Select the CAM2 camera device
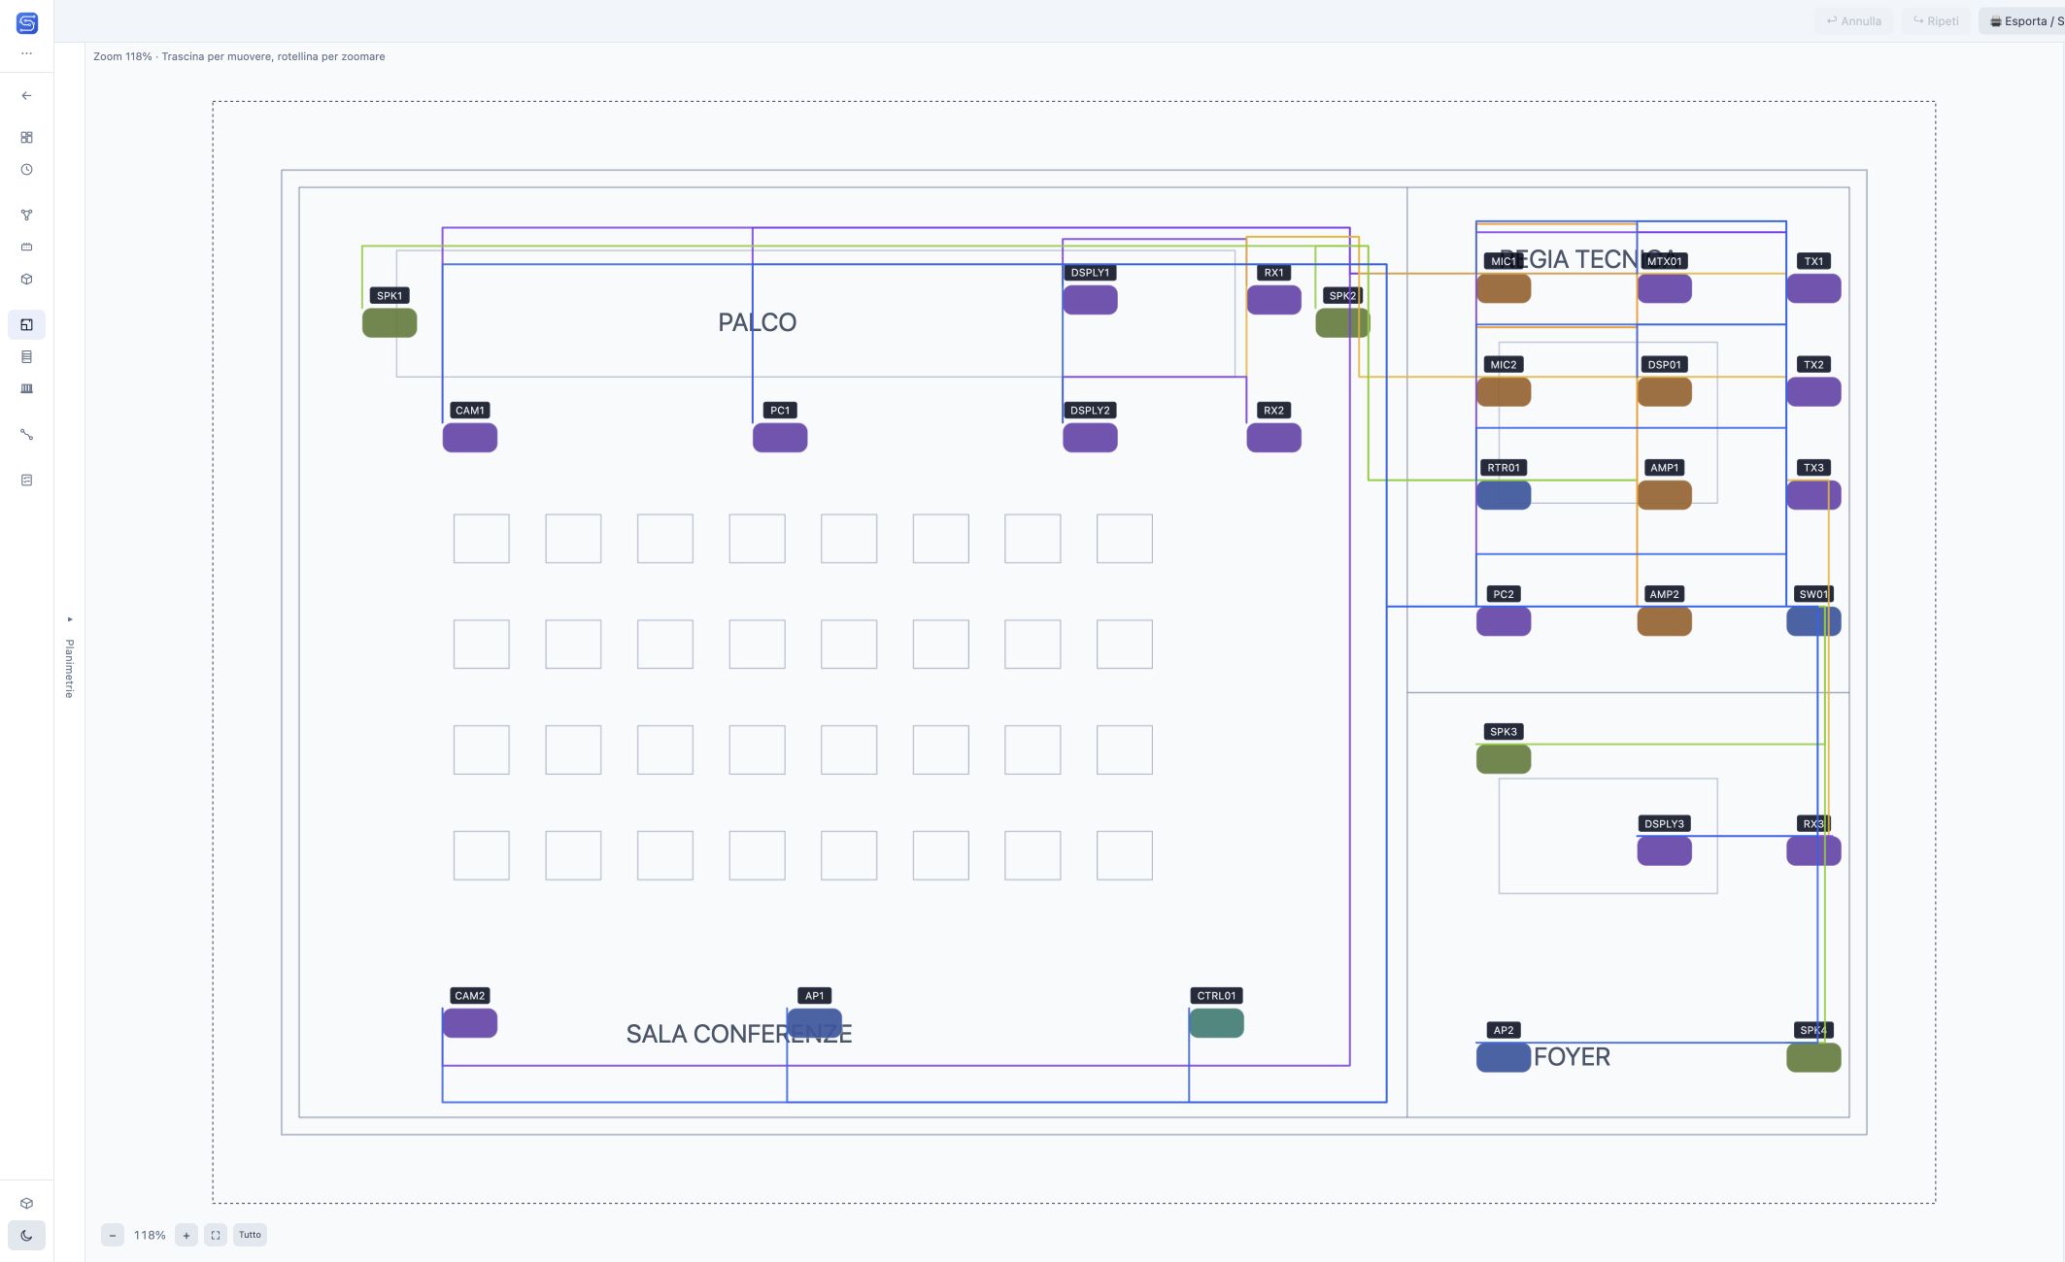Viewport: 2065px width, 1262px height. pos(470,1023)
